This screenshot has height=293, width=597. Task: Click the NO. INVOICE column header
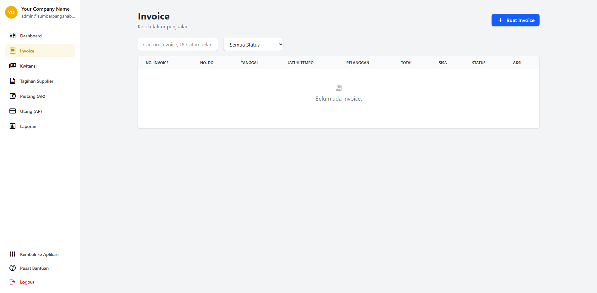(x=157, y=63)
